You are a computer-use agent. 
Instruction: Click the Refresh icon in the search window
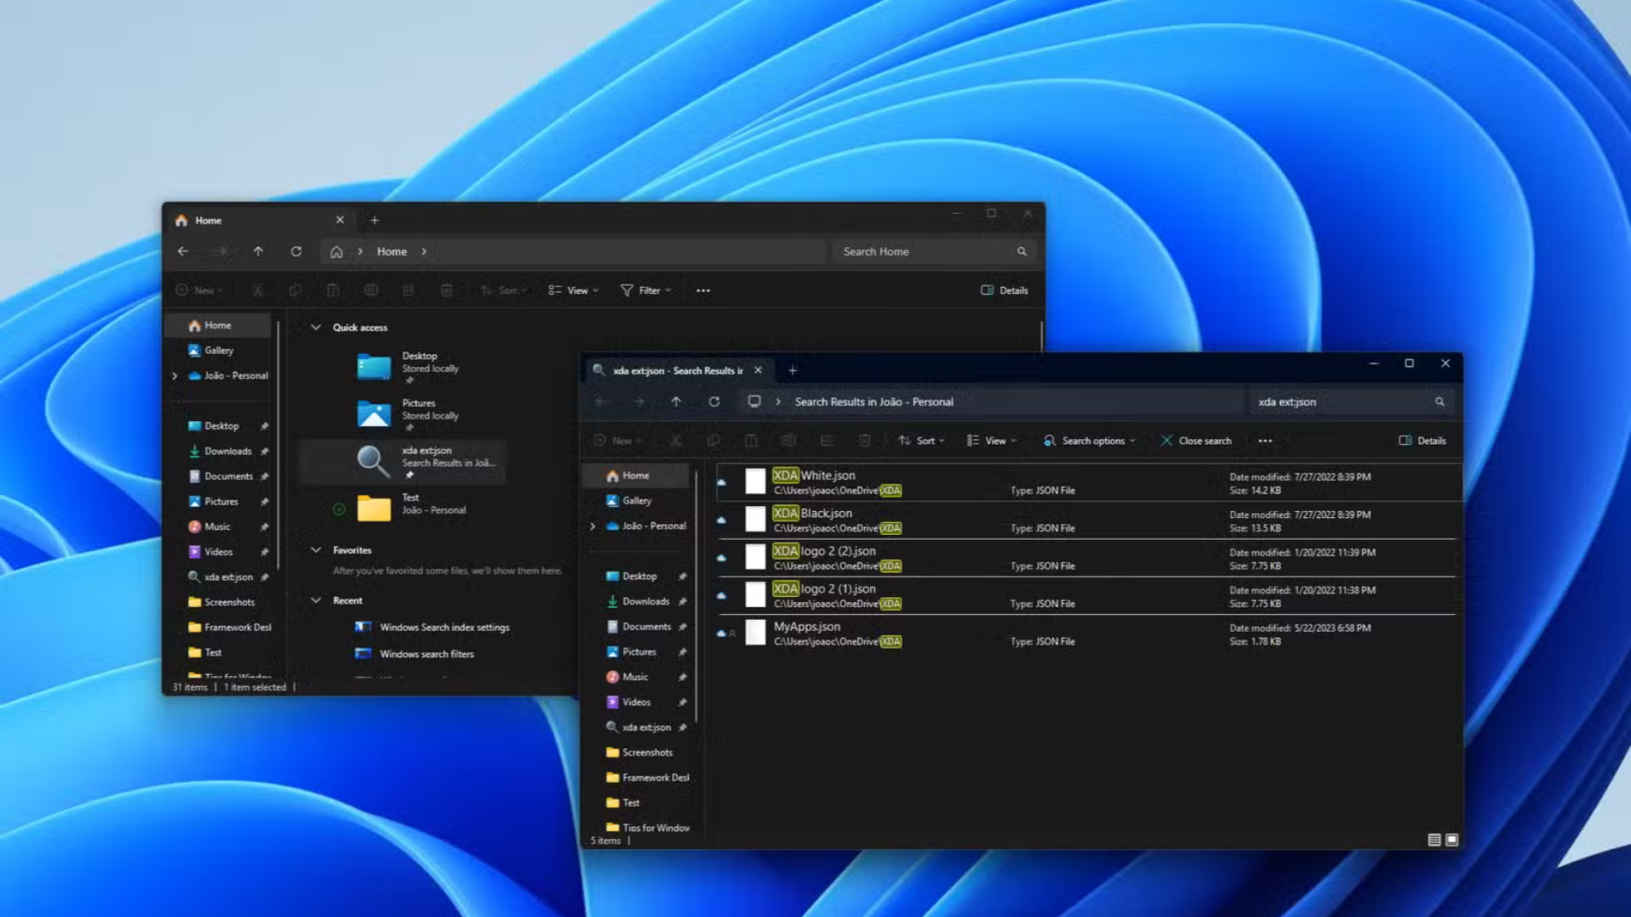click(714, 402)
